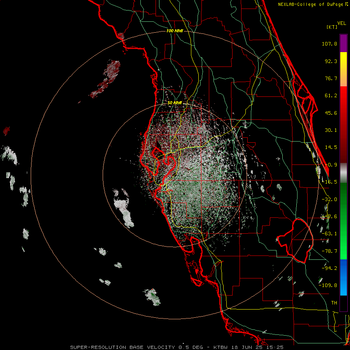Click the 100 NMI range ring label
Screen dimensions: 350x350
point(175,31)
